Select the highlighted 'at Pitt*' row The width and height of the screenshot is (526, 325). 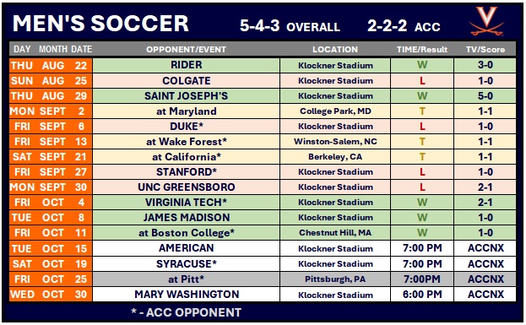point(263,279)
